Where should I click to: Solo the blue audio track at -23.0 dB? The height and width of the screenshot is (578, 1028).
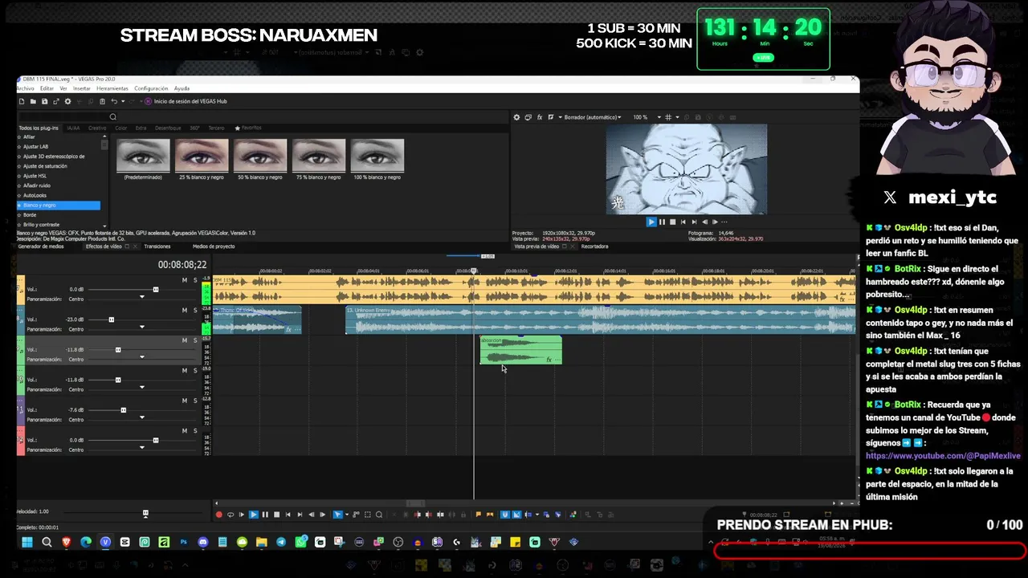point(195,311)
